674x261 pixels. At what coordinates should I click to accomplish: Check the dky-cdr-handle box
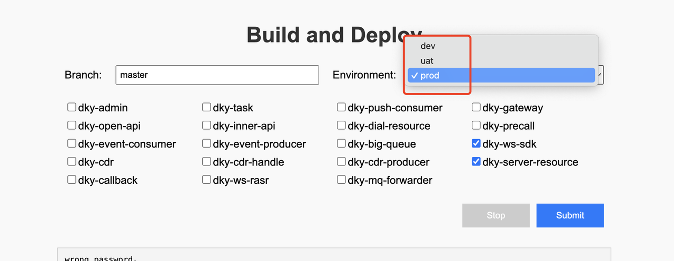[x=207, y=162]
